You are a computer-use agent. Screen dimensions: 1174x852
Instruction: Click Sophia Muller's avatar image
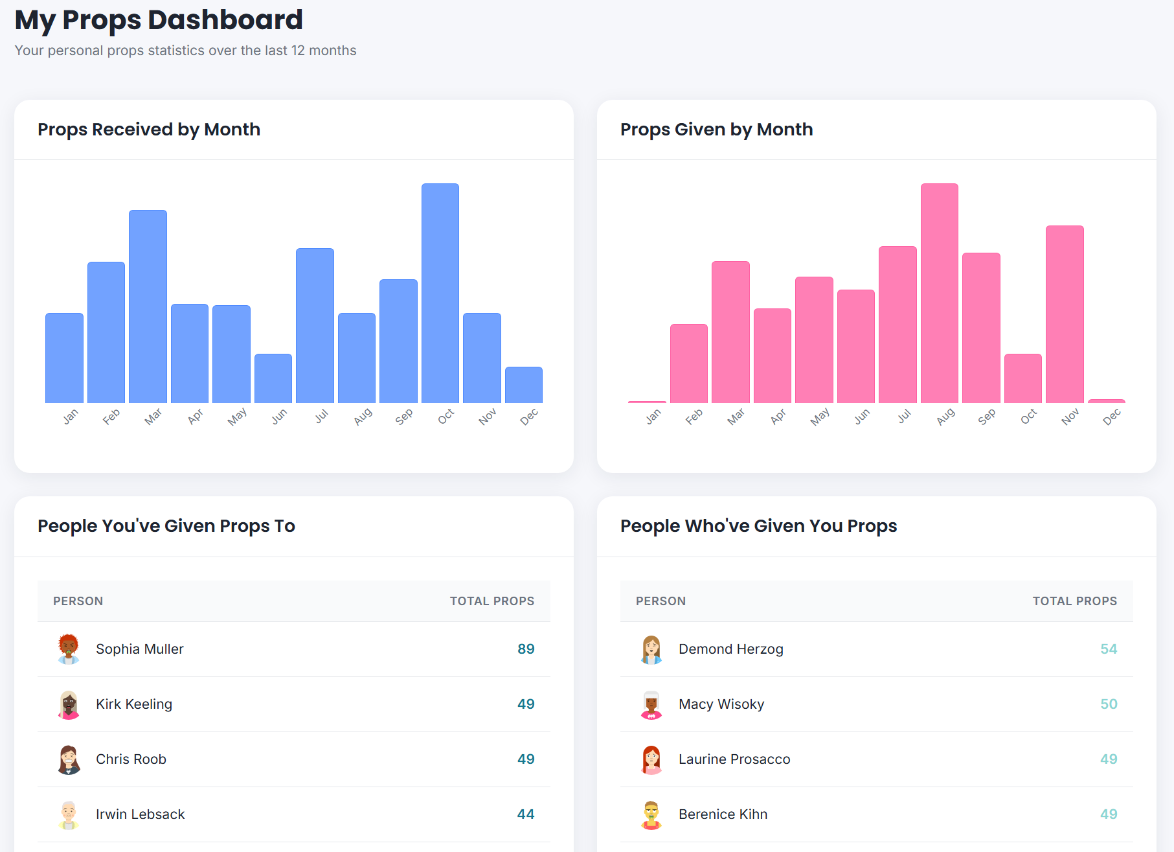(69, 649)
